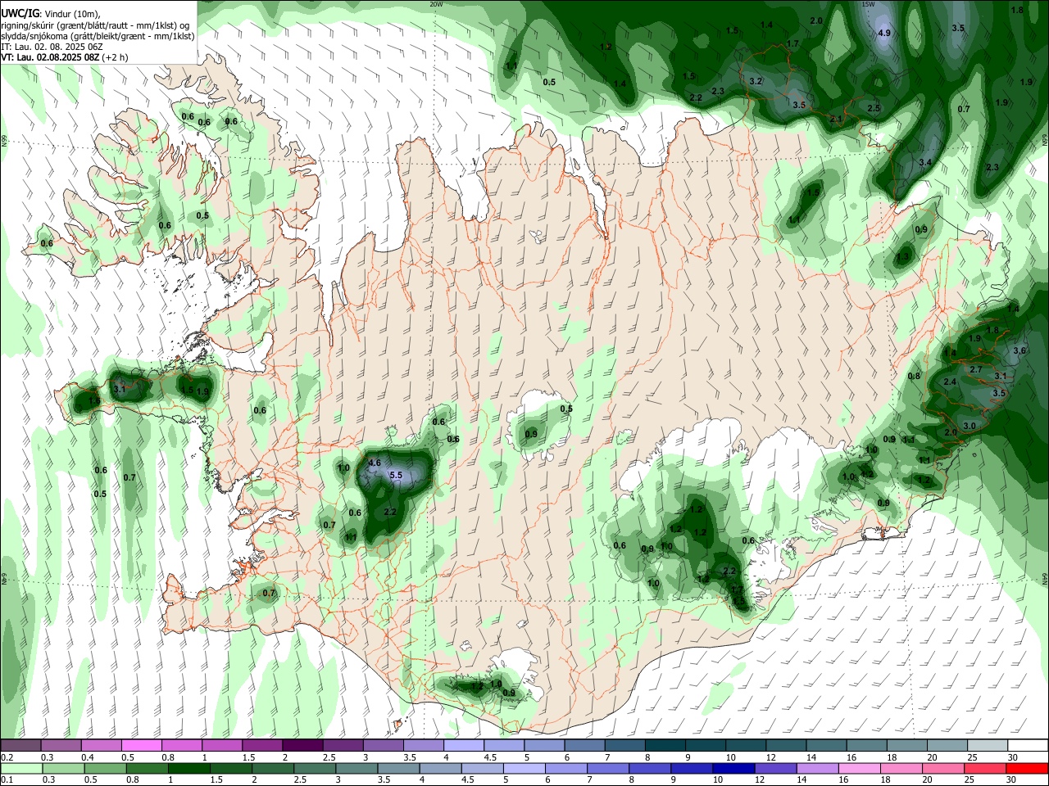Click the 2.7 precipitation value in the east
This screenshot has height=786, width=1049.
pos(976,369)
